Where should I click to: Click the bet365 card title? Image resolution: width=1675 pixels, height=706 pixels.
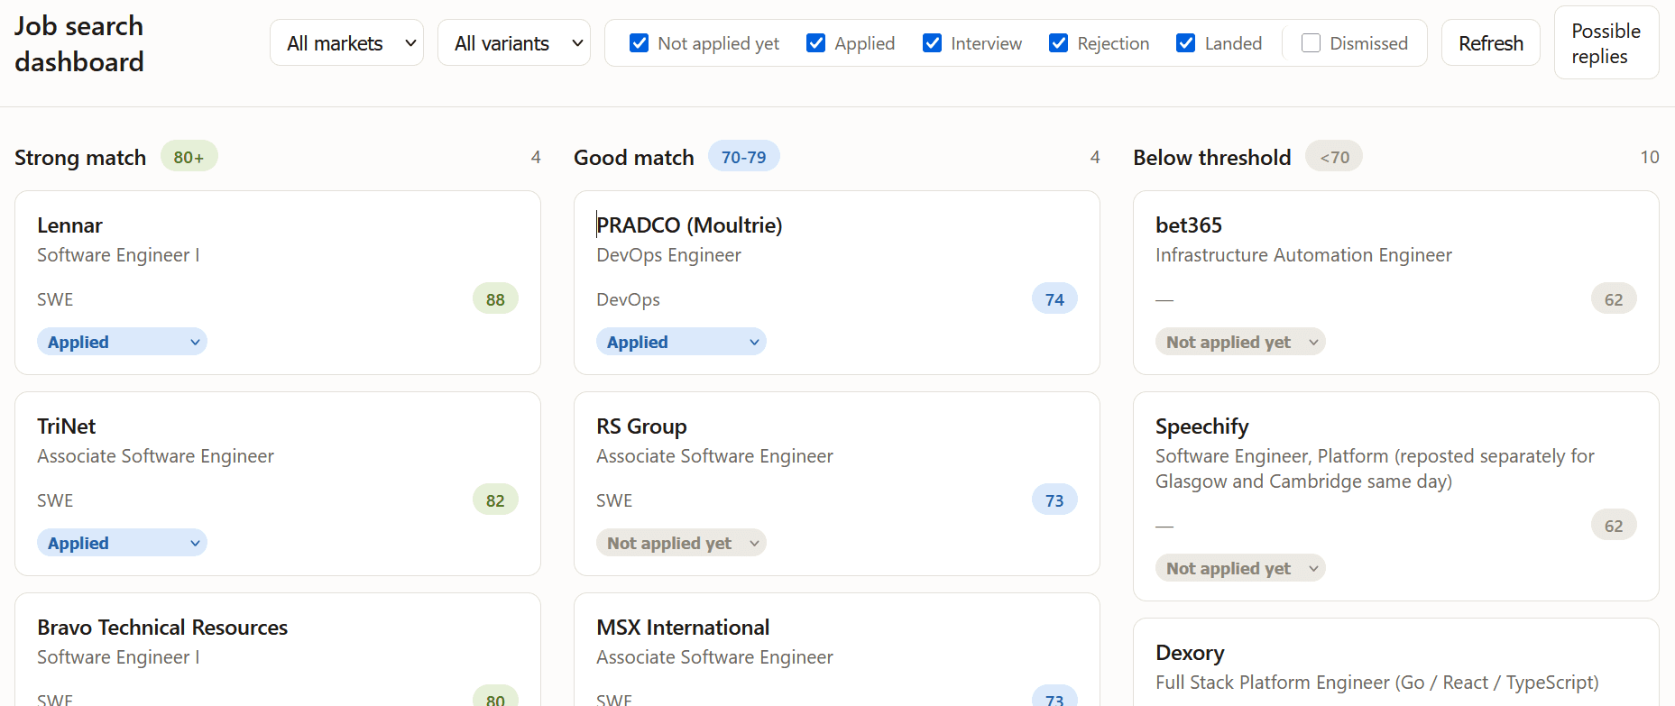click(x=1189, y=225)
